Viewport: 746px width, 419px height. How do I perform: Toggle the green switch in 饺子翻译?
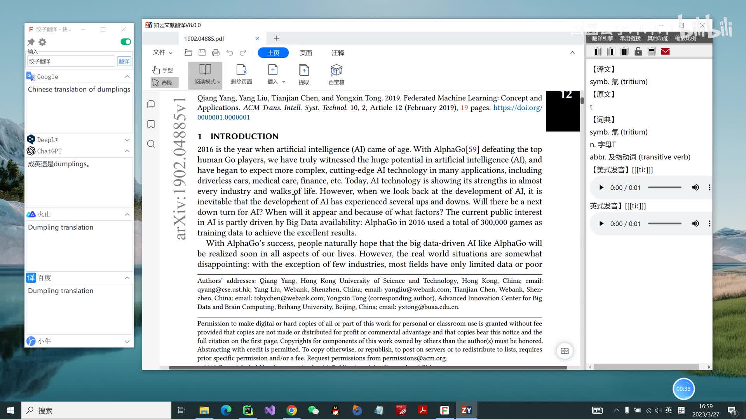pos(125,42)
